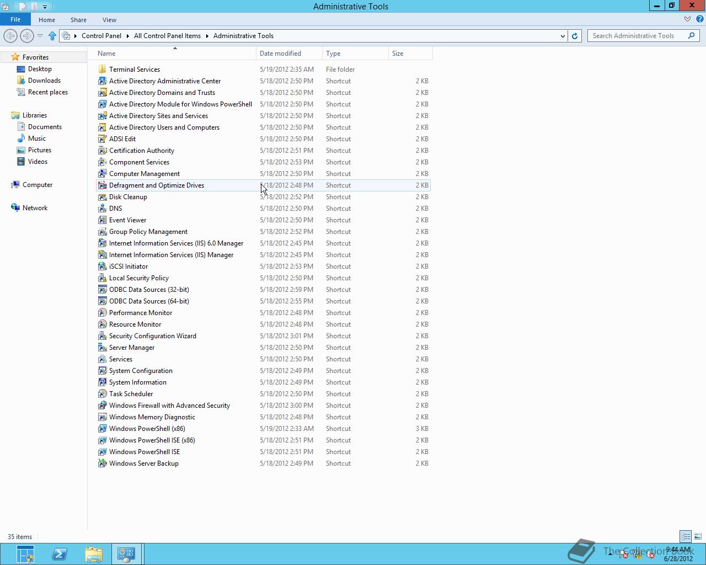
Task: Select Defragment and Optimize Drives icon
Action: [102, 185]
